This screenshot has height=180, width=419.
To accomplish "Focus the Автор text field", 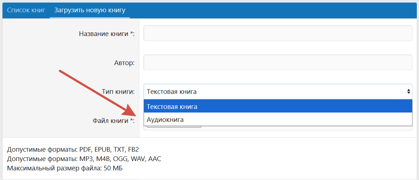I will tap(278, 63).
